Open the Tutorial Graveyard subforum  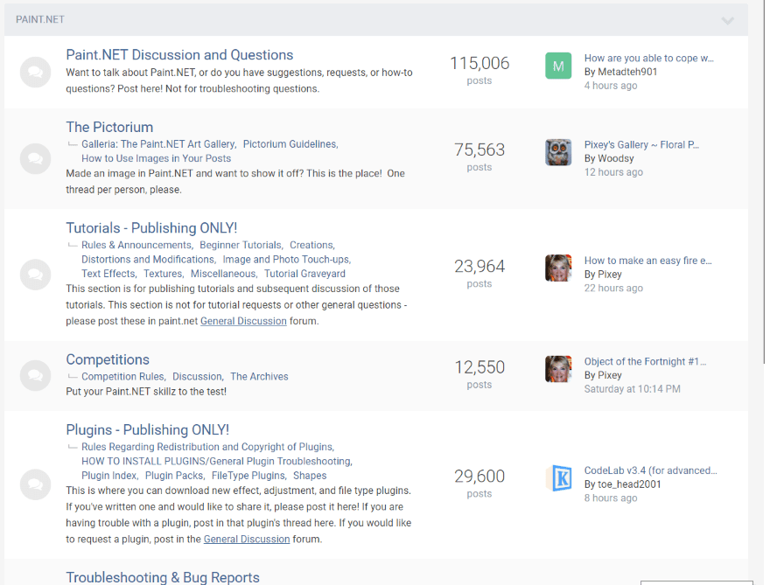click(304, 274)
